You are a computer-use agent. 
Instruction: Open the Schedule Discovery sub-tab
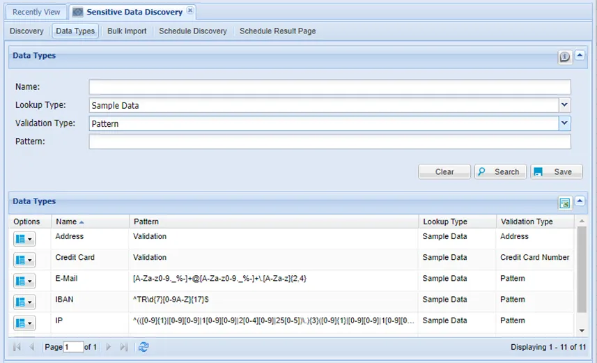[x=193, y=31]
